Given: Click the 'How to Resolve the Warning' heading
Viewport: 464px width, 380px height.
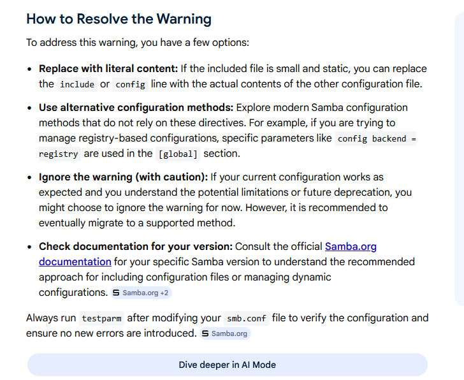Looking at the screenshot, I should 119,18.
